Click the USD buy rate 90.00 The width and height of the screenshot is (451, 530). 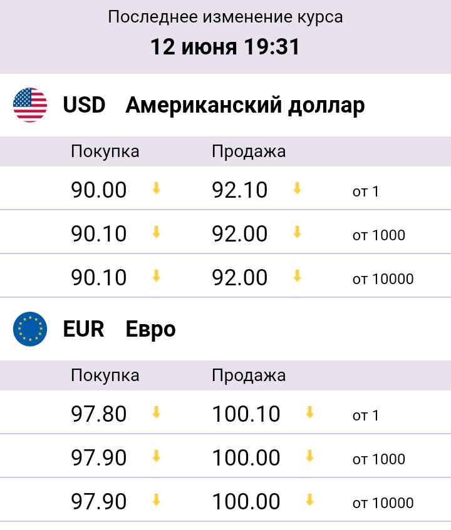99,190
